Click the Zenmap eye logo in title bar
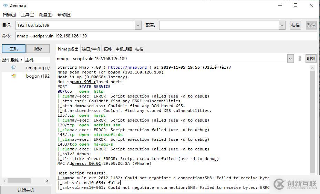 pyautogui.click(x=6, y=5)
